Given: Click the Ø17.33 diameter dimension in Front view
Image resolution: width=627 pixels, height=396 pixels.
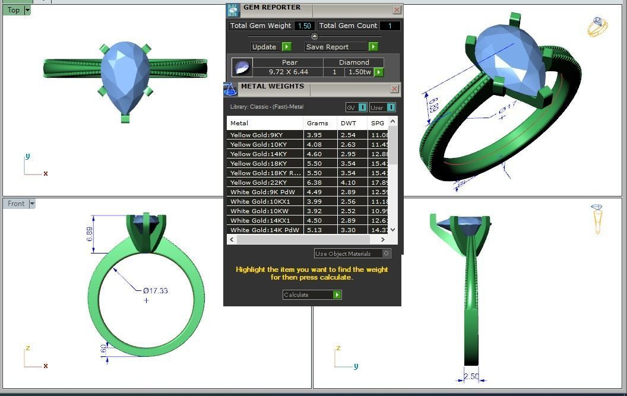Looking at the screenshot, I should [x=155, y=291].
